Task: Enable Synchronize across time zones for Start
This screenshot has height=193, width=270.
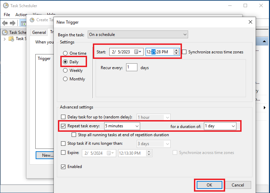Action: click(x=184, y=52)
